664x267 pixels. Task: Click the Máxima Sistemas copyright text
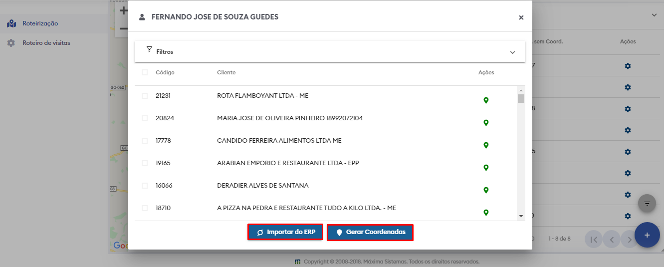391,262
